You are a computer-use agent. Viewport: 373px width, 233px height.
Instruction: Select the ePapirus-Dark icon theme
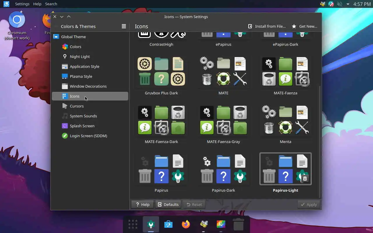pyautogui.click(x=285, y=40)
